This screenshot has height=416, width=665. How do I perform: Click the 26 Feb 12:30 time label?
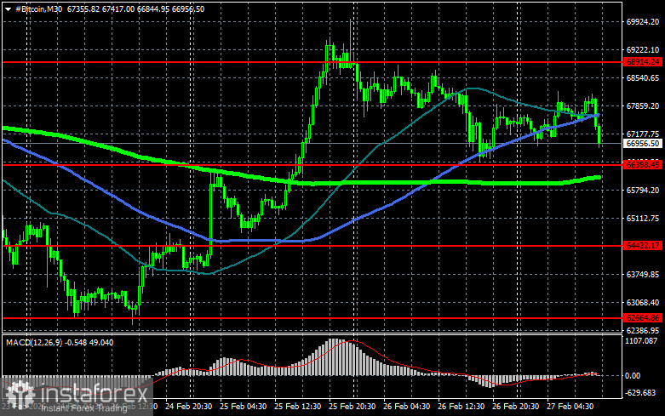[x=461, y=407]
